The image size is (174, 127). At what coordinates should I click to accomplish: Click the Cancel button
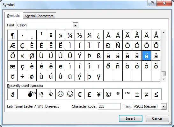click(x=157, y=118)
